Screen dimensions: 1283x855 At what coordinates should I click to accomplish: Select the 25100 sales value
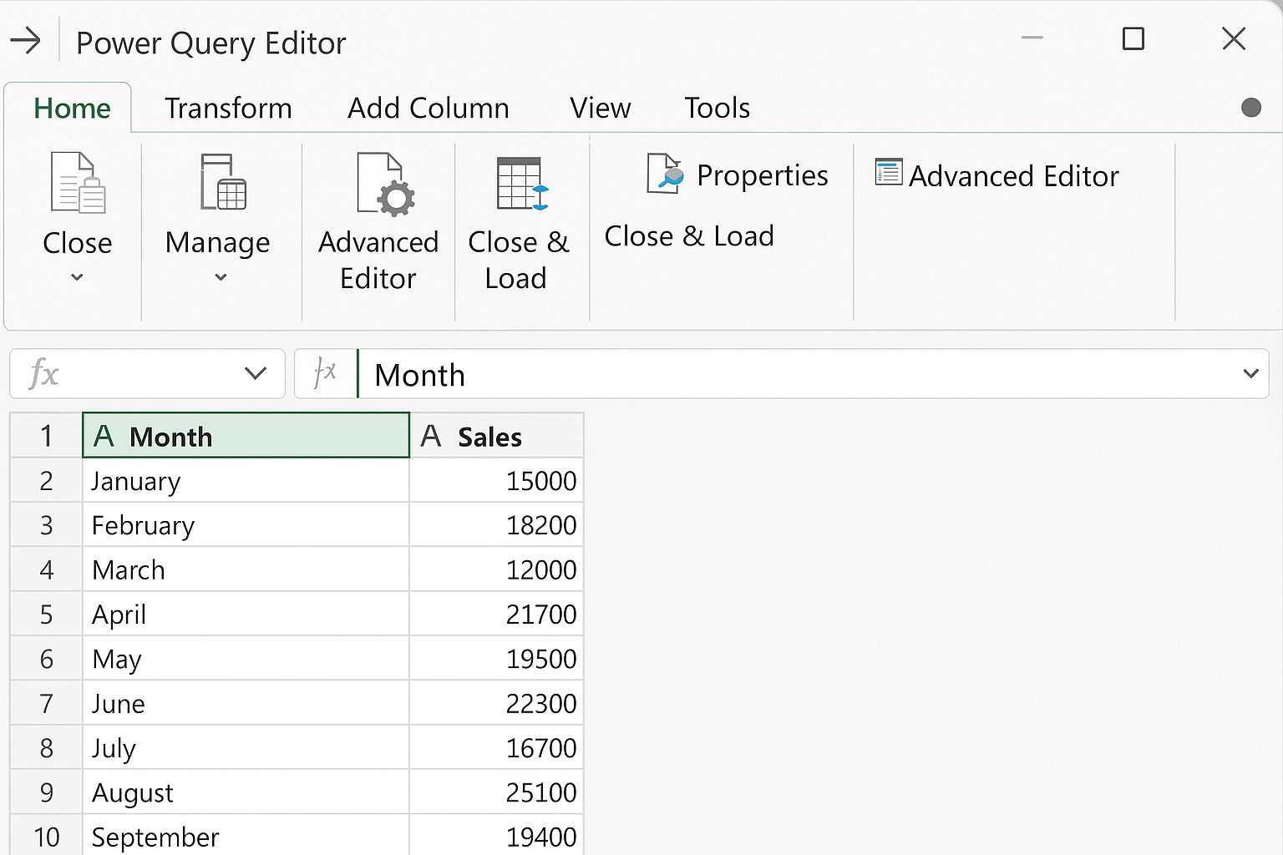pyautogui.click(x=496, y=792)
